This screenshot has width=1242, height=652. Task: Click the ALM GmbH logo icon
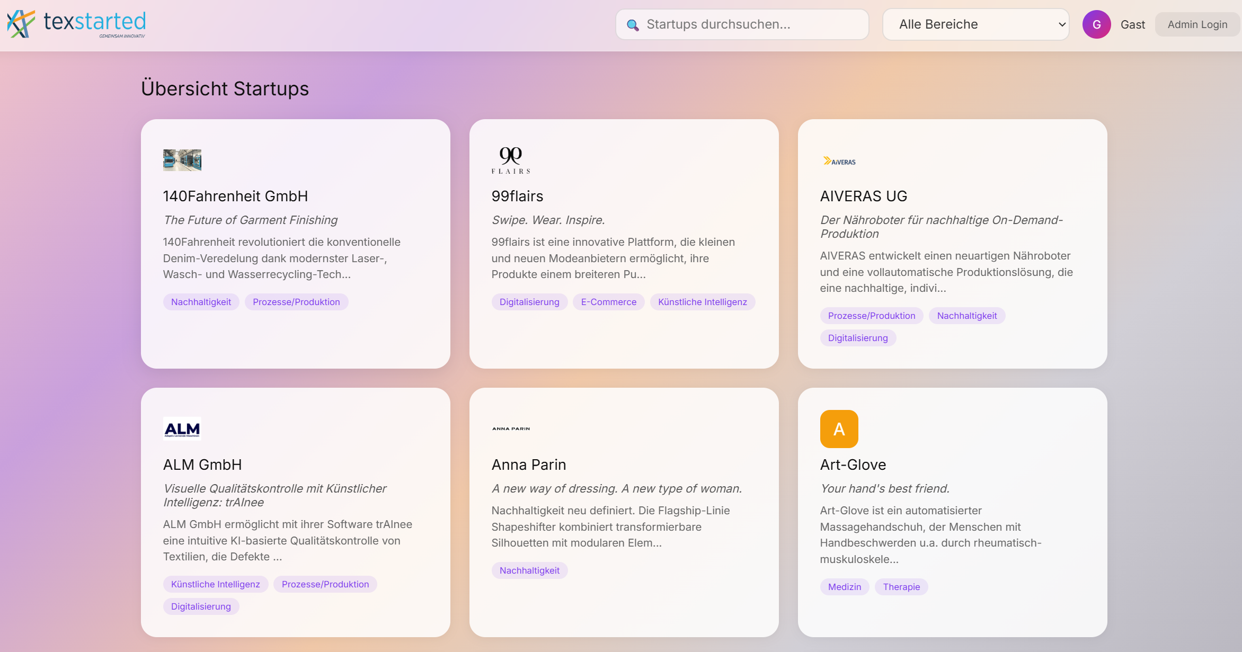(182, 428)
